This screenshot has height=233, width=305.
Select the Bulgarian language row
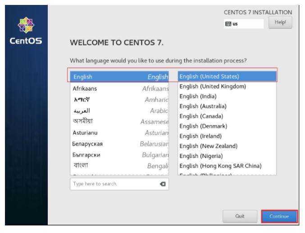119,155
